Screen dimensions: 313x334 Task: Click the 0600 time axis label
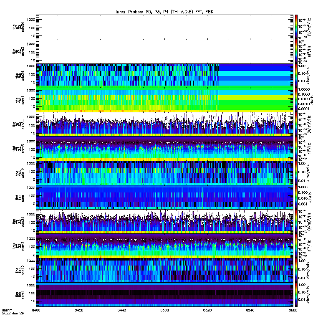click(293, 310)
